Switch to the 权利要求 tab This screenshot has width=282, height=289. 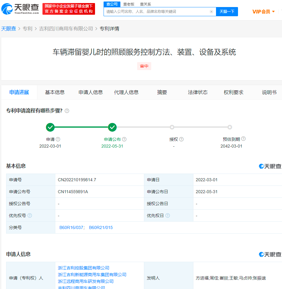pos(233,92)
